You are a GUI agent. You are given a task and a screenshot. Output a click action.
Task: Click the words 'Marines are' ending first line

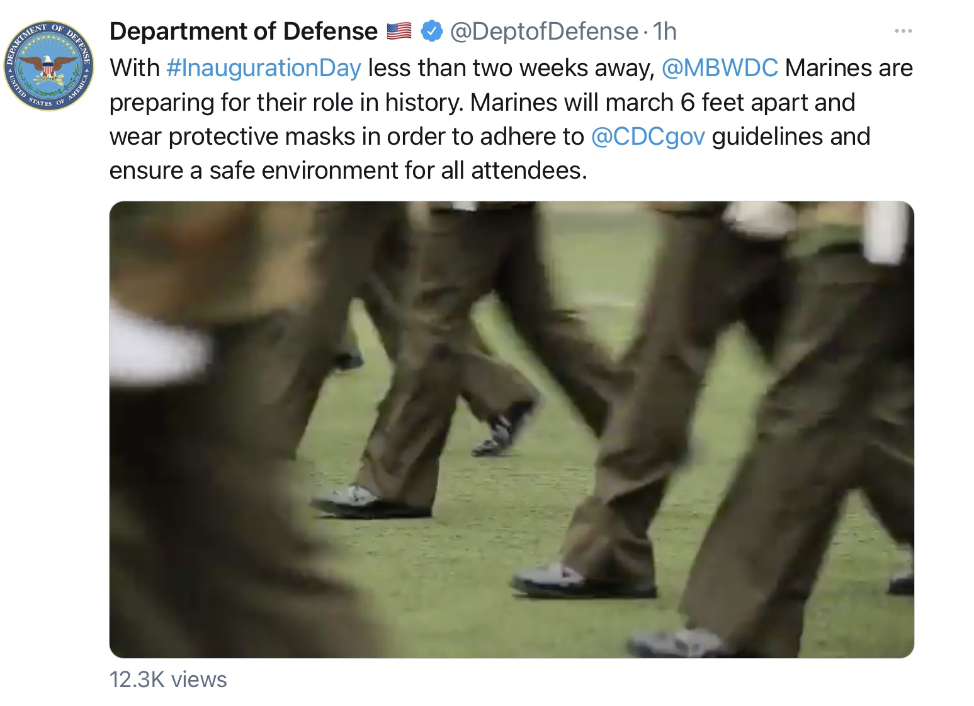[x=849, y=68]
